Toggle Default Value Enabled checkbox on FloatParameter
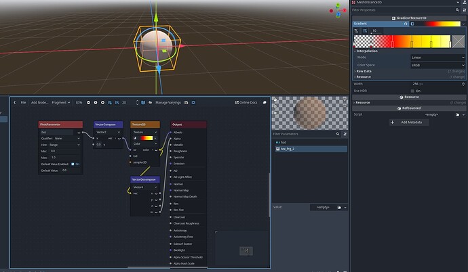 click(73, 164)
